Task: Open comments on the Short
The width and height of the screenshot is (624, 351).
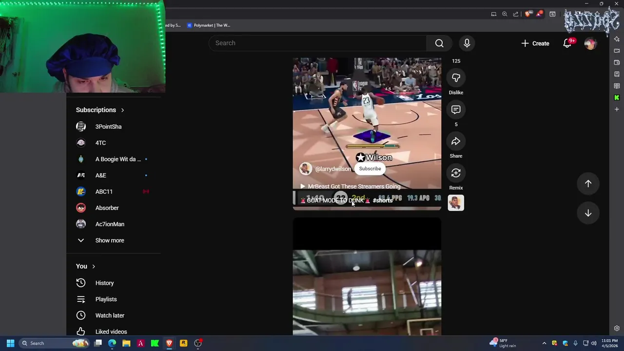Action: 456,110
